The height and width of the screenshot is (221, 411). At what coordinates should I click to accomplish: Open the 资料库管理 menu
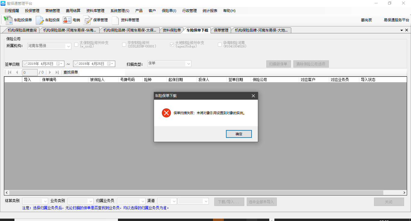(x=95, y=11)
